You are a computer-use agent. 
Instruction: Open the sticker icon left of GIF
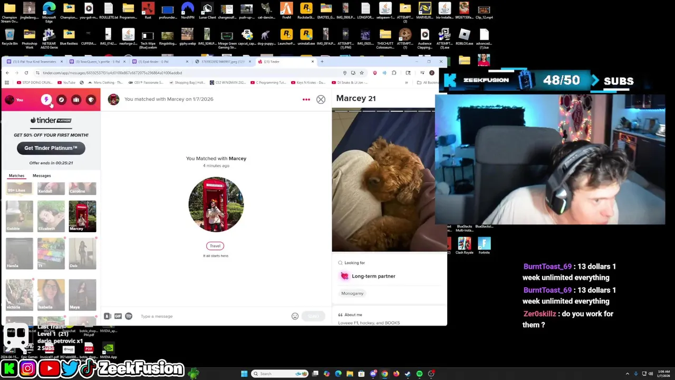[x=107, y=316]
